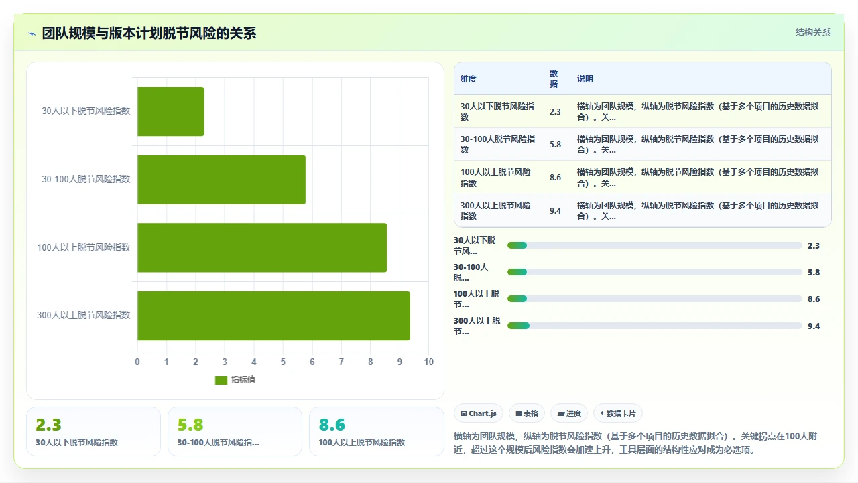The height and width of the screenshot is (483, 858).
Task: Click table cell value 2.3
Action: click(555, 112)
